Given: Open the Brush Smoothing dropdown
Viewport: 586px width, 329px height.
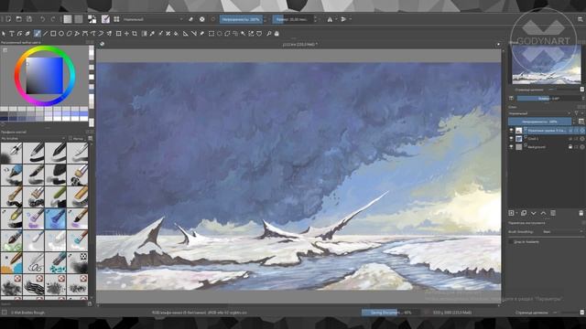Looking at the screenshot, I should 562,231.
